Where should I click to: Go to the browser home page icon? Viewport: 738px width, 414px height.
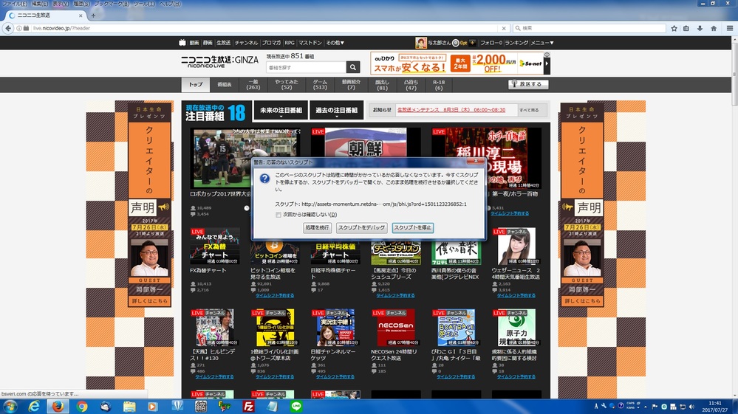coord(714,28)
